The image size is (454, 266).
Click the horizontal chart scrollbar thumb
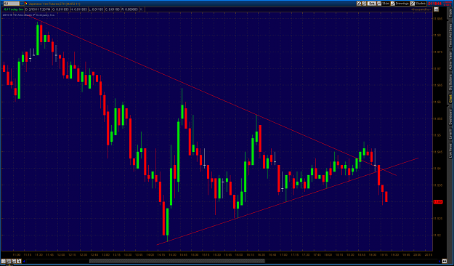pyautogui.click(x=177, y=261)
